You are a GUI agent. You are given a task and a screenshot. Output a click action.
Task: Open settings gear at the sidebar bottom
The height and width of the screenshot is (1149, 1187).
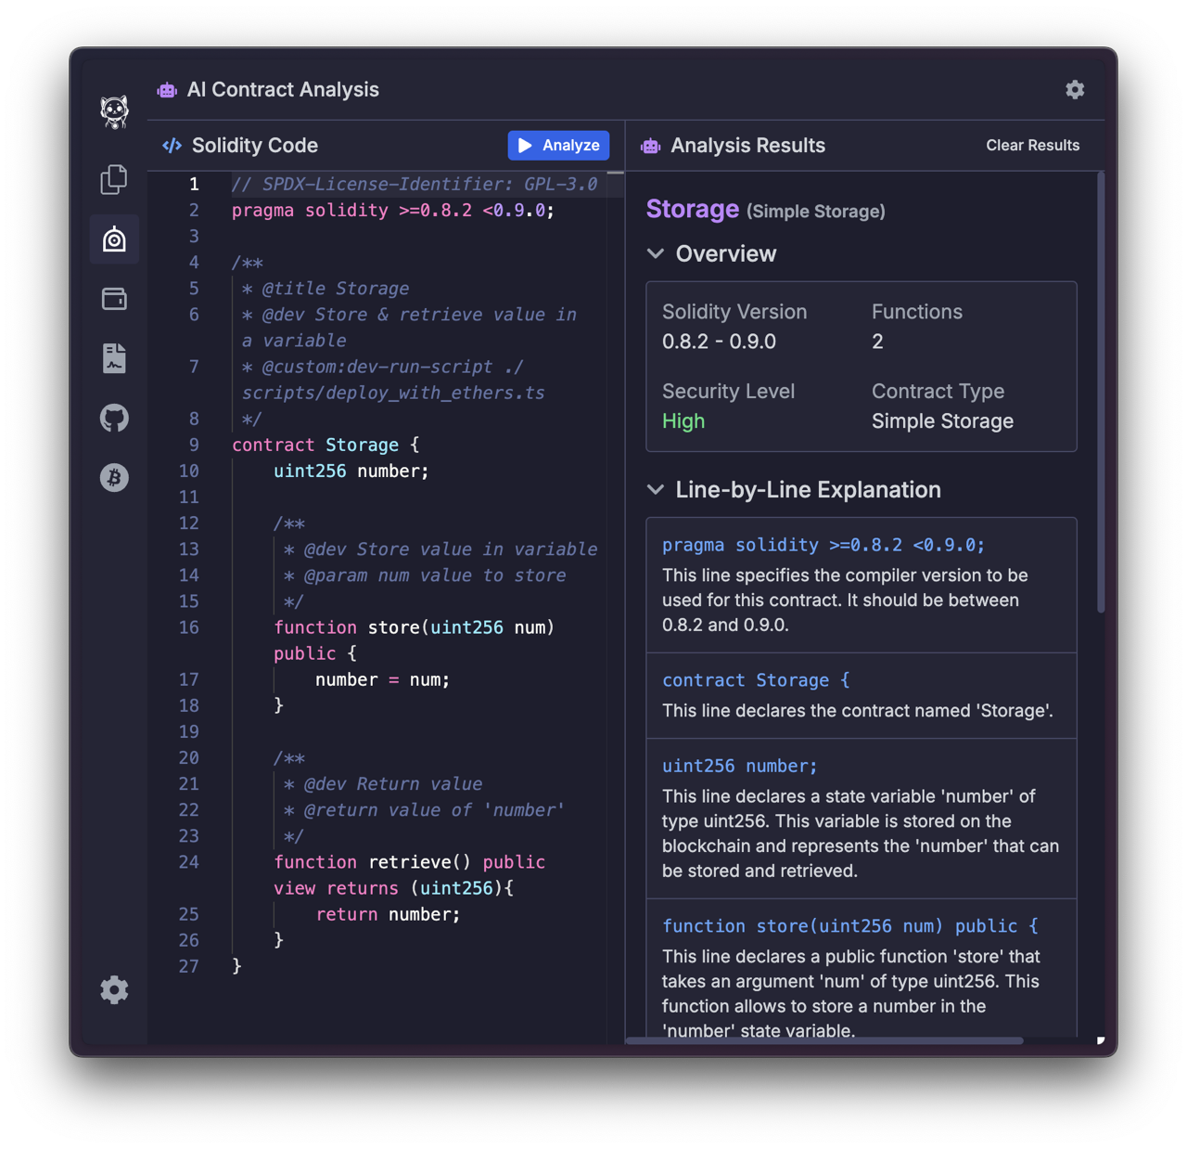[114, 990]
